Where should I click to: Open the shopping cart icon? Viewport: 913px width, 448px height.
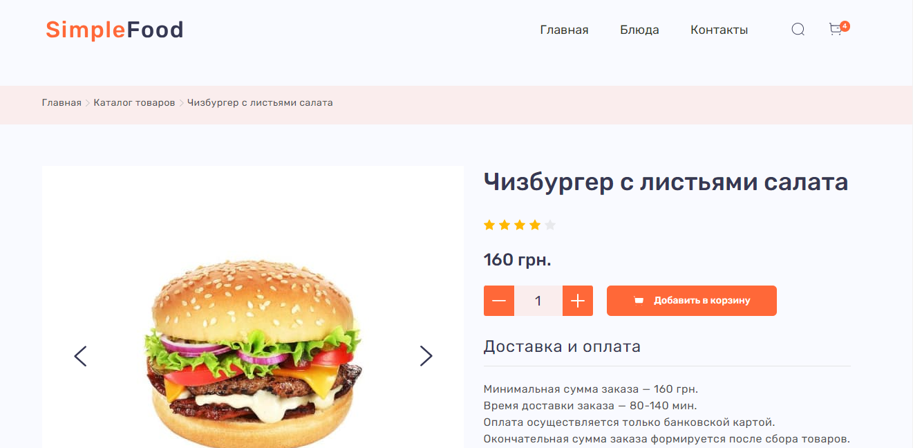pos(836,29)
